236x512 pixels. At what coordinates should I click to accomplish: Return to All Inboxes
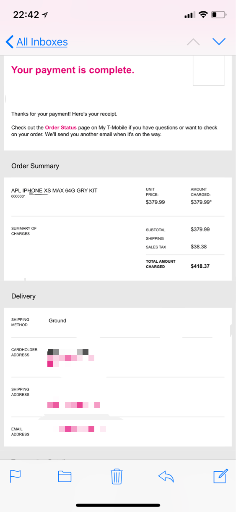42,42
